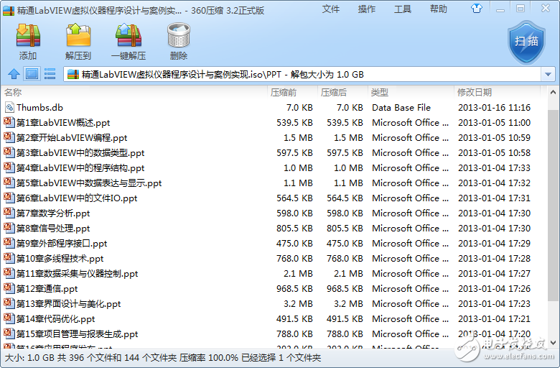560x368 pixels.
Task: Click the vertical scrollbar thumb
Action: pyautogui.click(x=553, y=206)
